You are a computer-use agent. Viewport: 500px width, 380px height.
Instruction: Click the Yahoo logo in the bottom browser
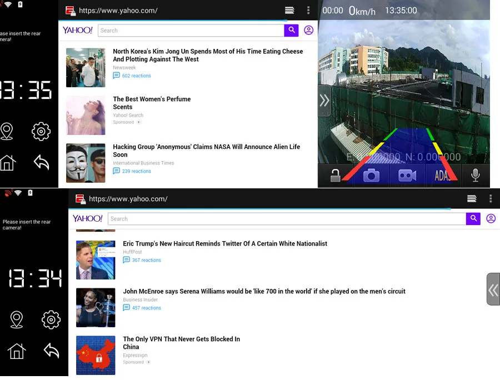point(88,219)
